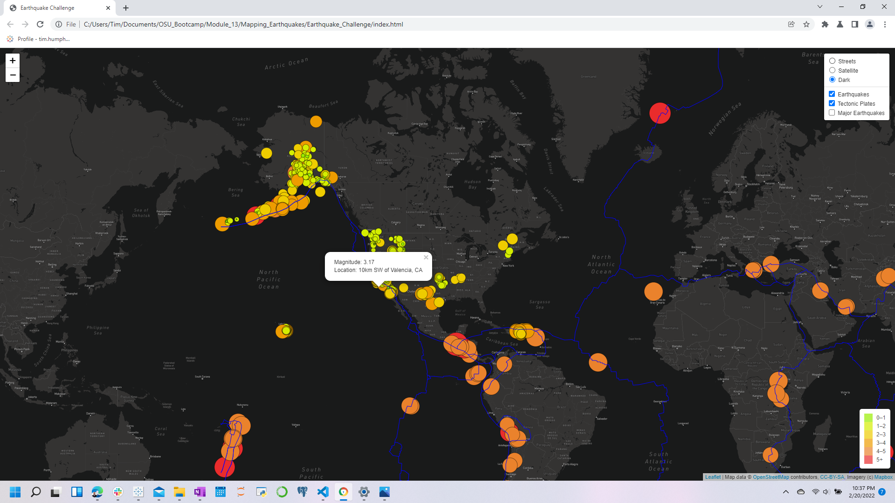Zoom out the map with minus button
The image size is (895, 503).
[x=13, y=75]
